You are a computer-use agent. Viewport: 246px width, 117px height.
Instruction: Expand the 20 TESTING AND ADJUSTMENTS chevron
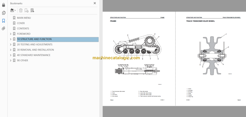click(x=11, y=45)
